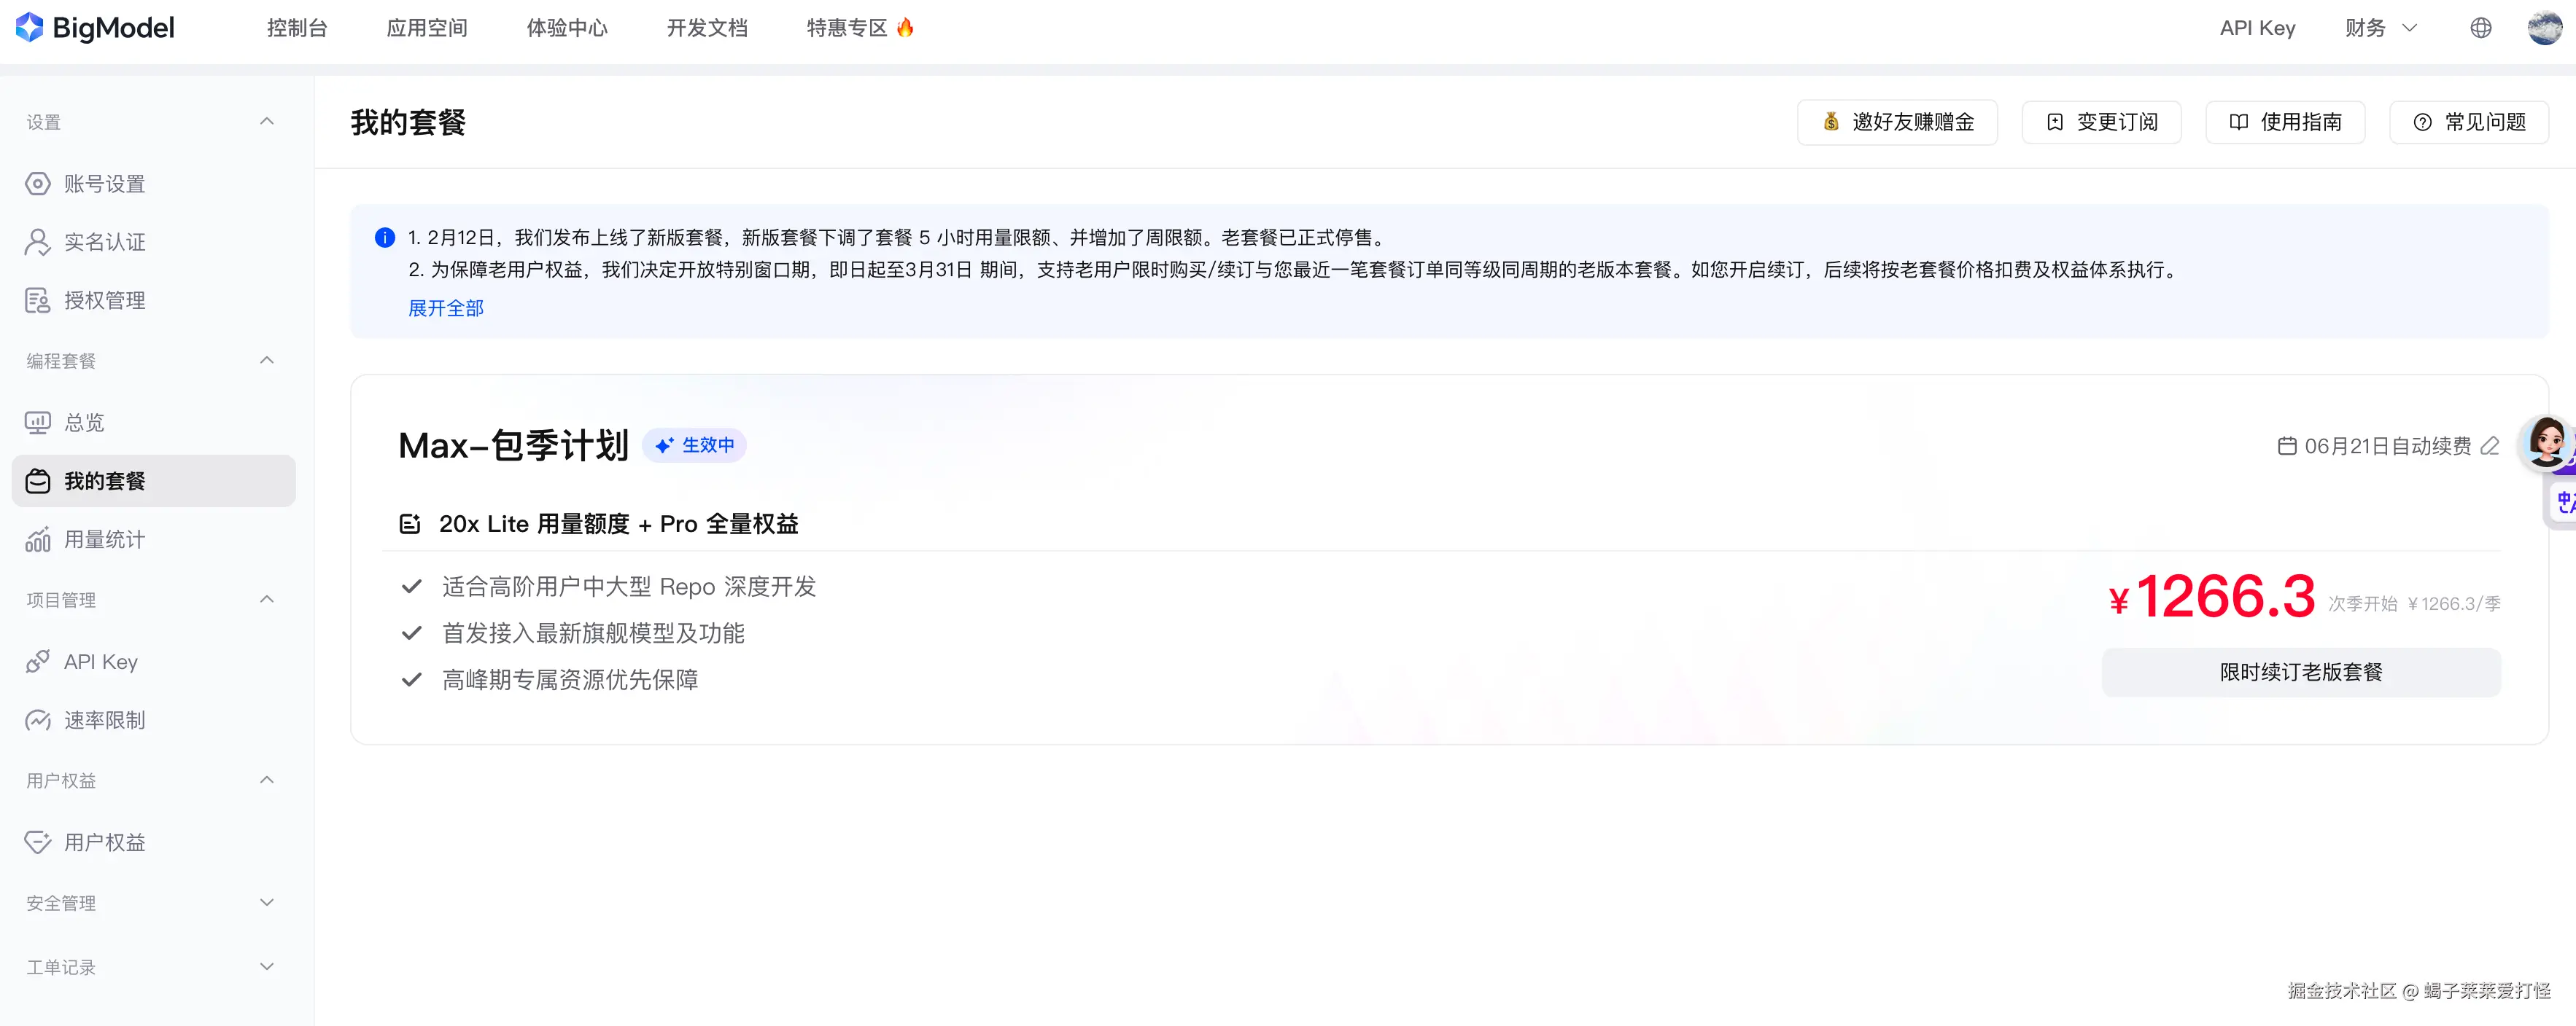Image resolution: width=2576 pixels, height=1026 pixels.
Task: Open 特惠专区 from the navigation bar
Action: pyautogui.click(x=858, y=27)
